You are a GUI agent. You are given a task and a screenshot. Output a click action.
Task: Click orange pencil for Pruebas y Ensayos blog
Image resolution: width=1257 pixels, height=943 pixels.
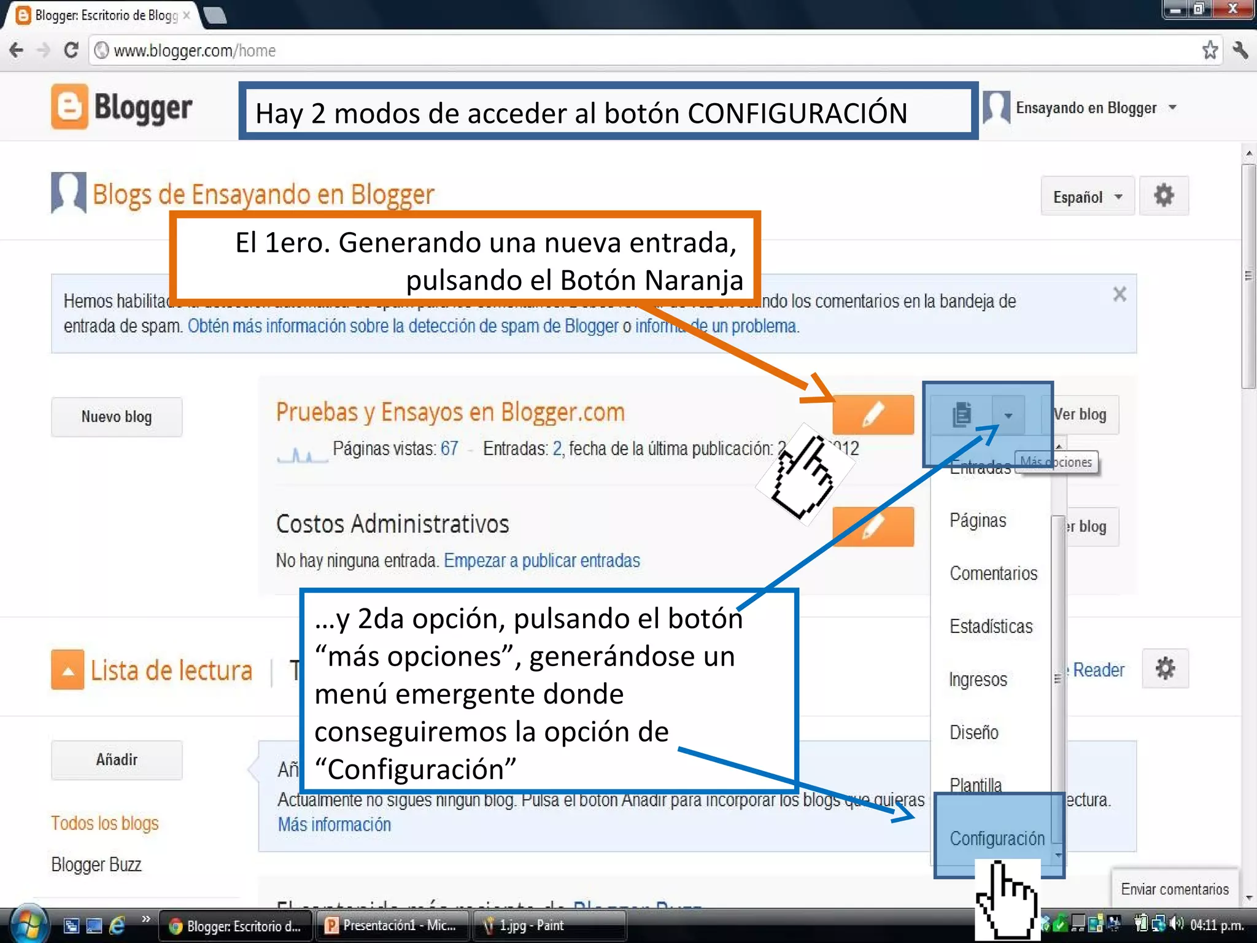click(x=873, y=414)
